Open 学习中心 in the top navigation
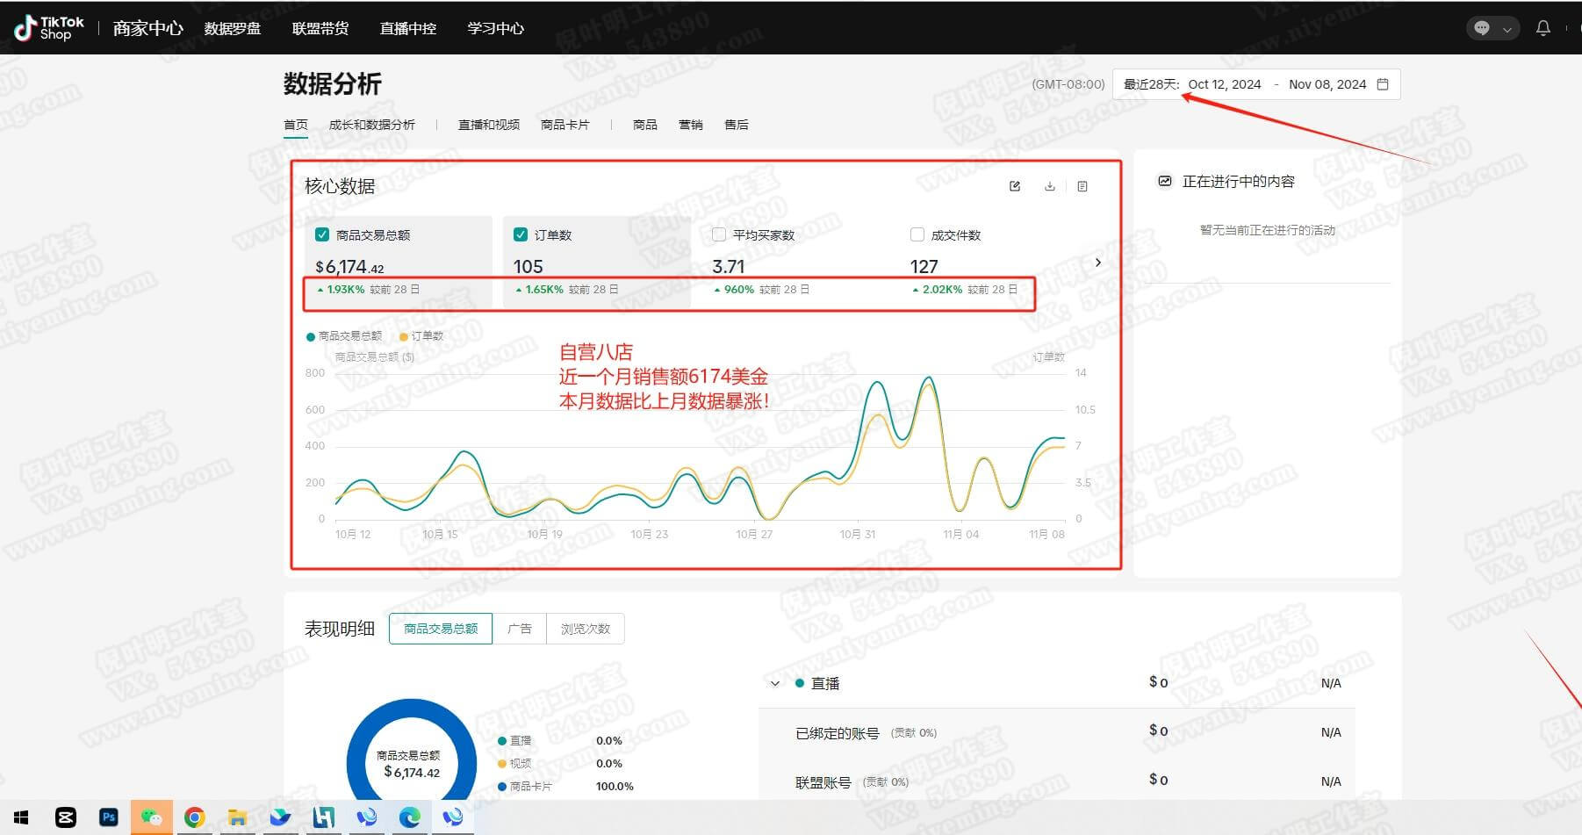The width and height of the screenshot is (1582, 835). coord(496,28)
